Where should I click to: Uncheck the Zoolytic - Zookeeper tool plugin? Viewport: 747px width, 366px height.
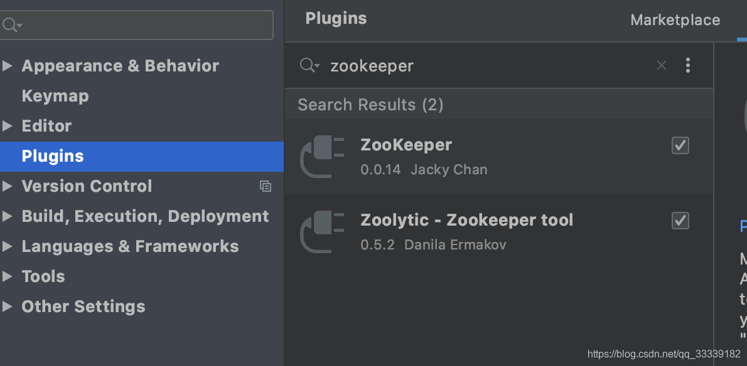pos(680,220)
